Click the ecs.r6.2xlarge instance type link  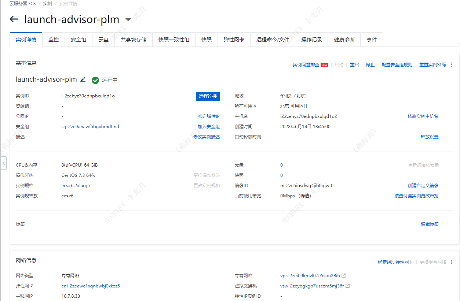(76, 186)
